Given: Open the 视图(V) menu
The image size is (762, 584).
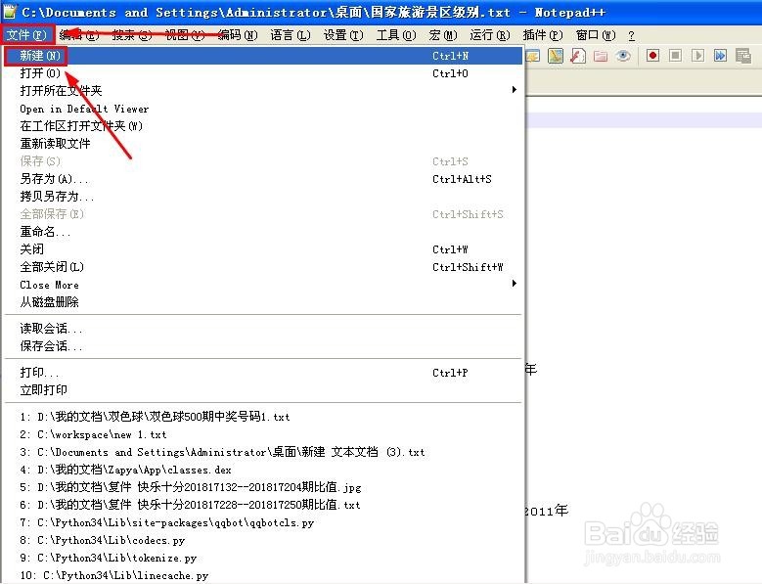Looking at the screenshot, I should (185, 35).
